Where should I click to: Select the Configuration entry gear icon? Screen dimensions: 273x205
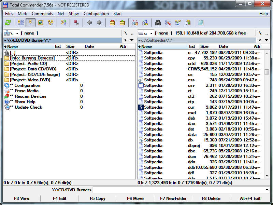[7, 85]
